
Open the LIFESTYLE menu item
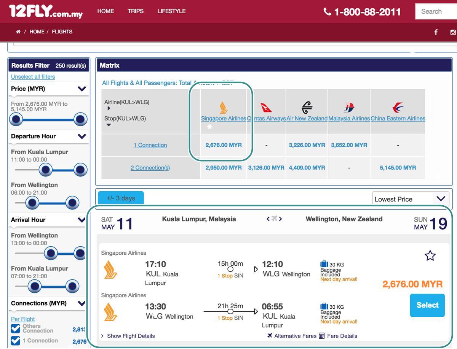[x=171, y=11]
